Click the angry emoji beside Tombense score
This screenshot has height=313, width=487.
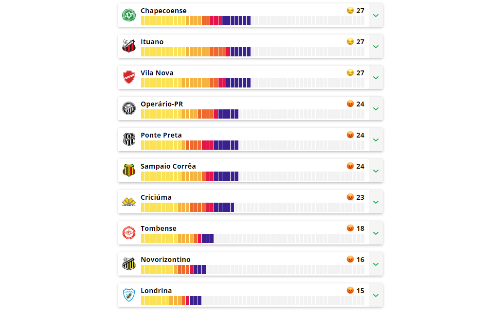point(350,228)
